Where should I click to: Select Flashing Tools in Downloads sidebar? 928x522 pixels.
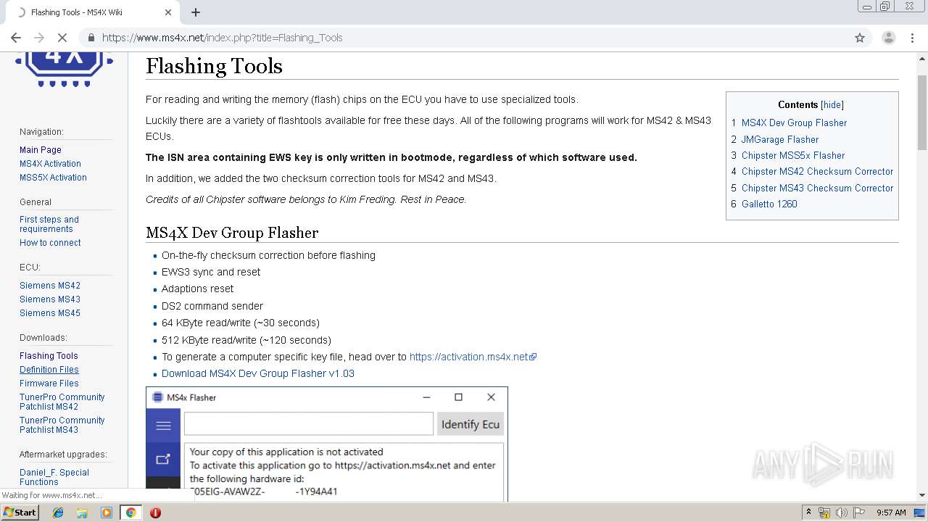click(x=49, y=356)
